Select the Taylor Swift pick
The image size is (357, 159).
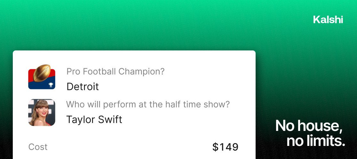94,119
